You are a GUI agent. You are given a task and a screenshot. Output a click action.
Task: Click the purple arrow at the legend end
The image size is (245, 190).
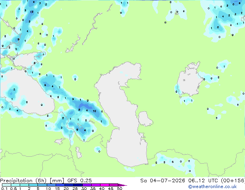[122, 185]
